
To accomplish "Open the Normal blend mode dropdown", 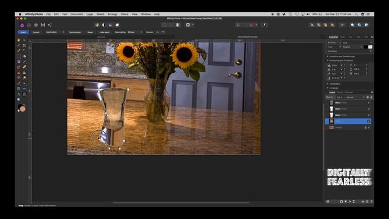I will [355, 97].
